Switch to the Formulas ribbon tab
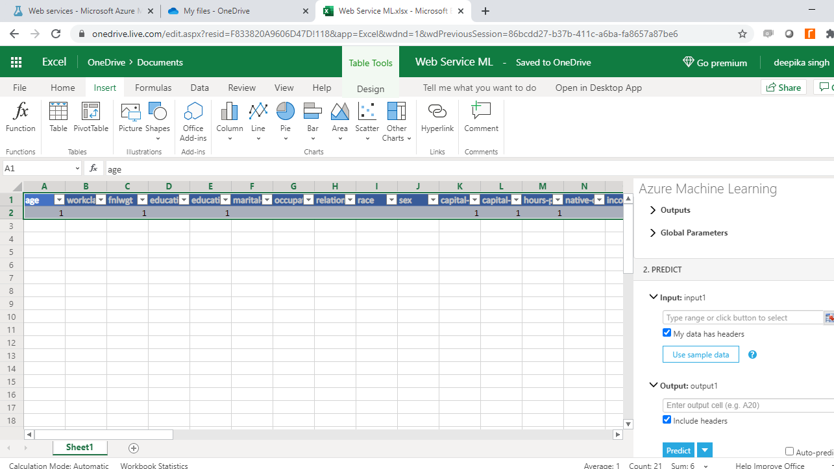Viewport: 834px width, 469px height. (153, 88)
